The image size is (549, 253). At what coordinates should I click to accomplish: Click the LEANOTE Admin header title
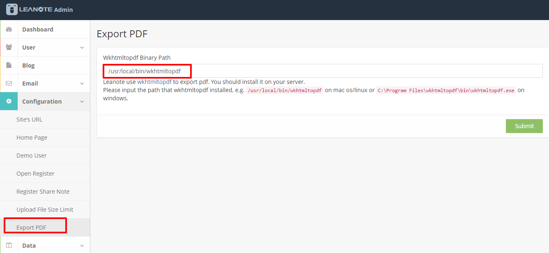46,9
